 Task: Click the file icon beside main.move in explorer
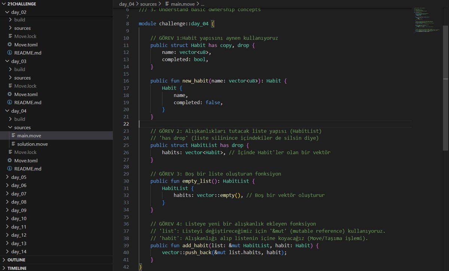[13, 136]
